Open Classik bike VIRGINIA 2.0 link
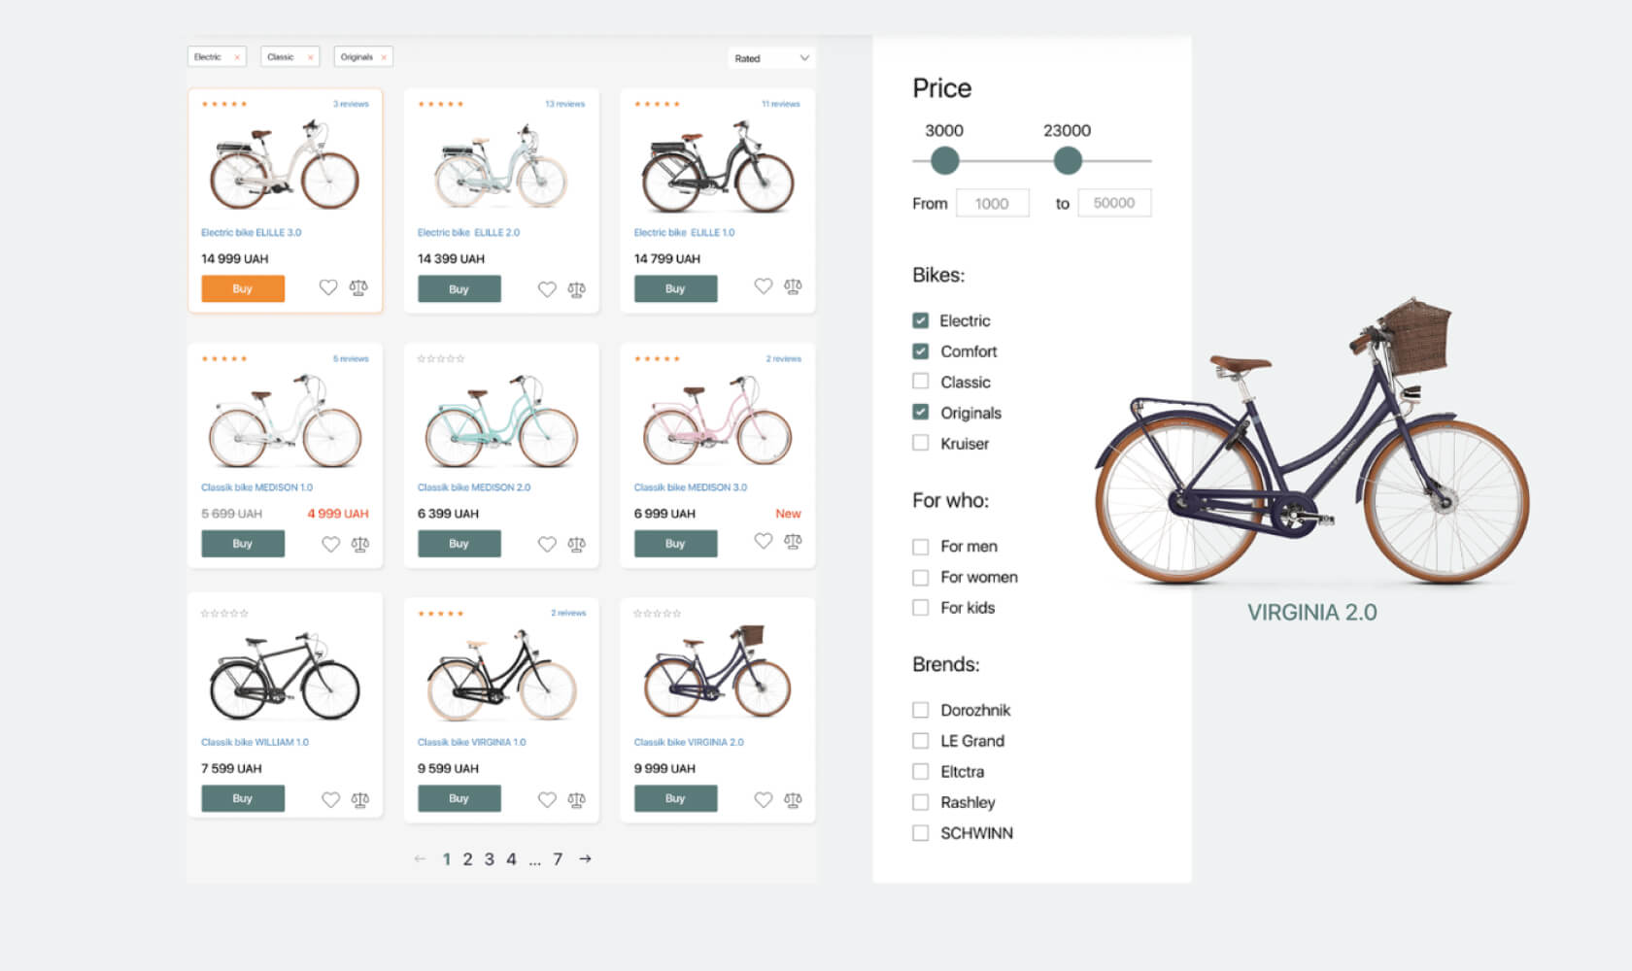This screenshot has width=1632, height=971. [689, 743]
